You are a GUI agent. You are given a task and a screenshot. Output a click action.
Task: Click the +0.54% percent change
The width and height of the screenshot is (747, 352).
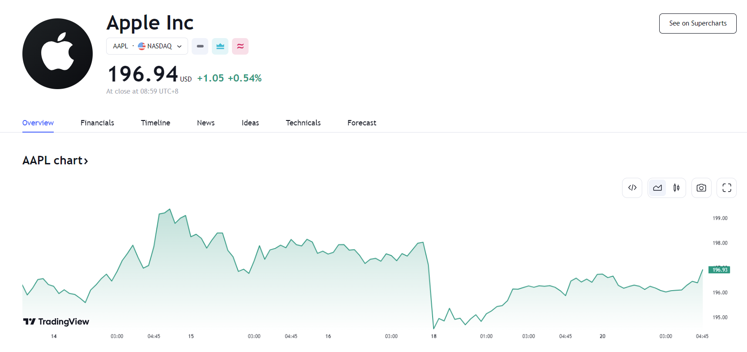tap(245, 78)
